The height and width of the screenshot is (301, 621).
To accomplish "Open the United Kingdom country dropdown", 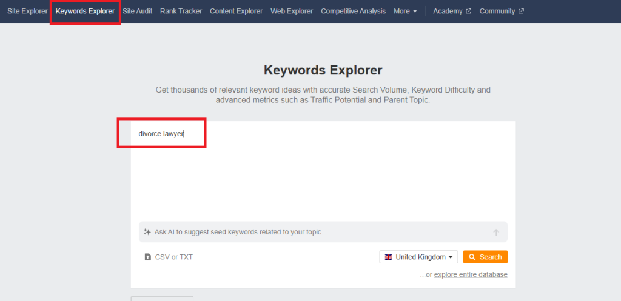I will pyautogui.click(x=419, y=257).
